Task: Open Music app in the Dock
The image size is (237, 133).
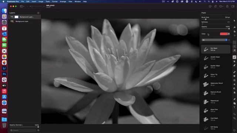Action: pos(4,91)
